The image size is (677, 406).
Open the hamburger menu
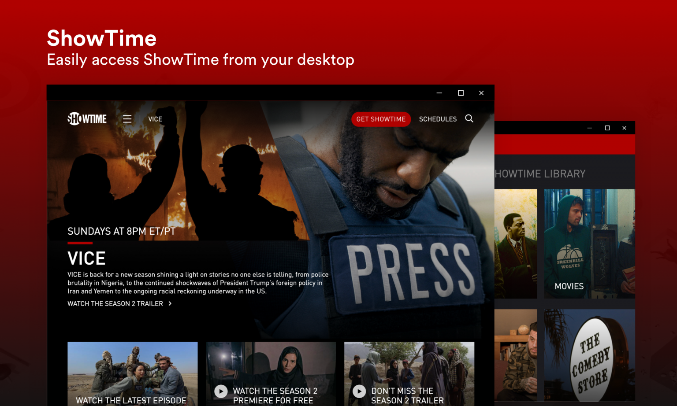tap(127, 119)
